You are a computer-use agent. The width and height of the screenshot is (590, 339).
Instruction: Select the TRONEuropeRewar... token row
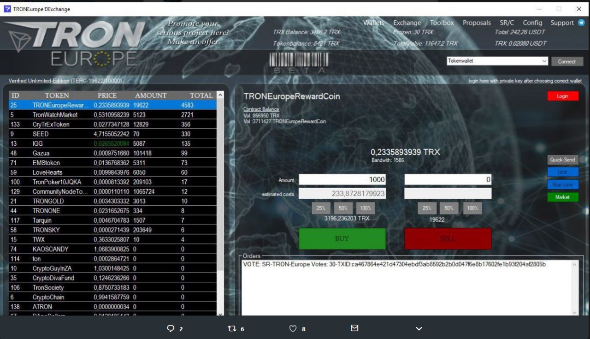[x=112, y=105]
